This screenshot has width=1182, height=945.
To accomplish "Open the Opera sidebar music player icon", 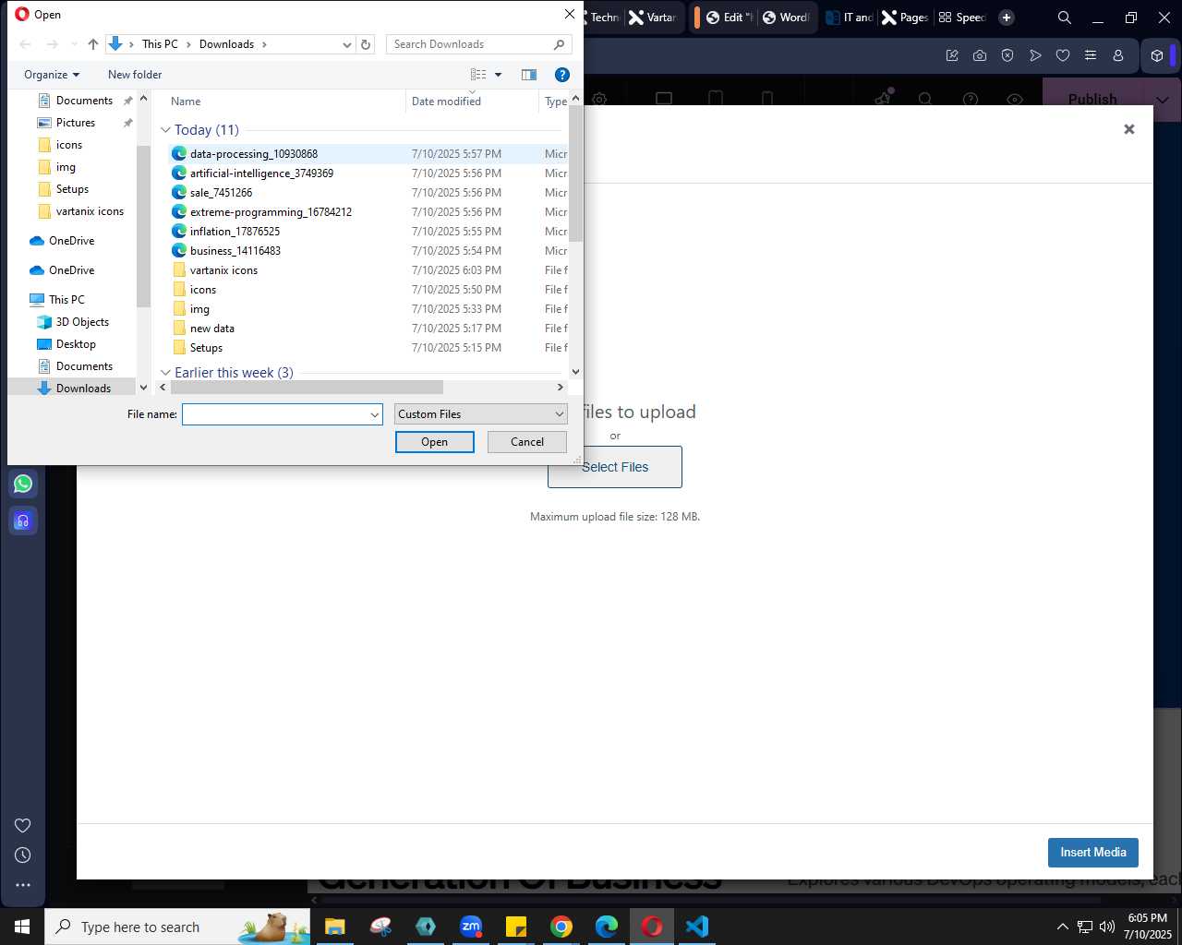I will [x=23, y=521].
